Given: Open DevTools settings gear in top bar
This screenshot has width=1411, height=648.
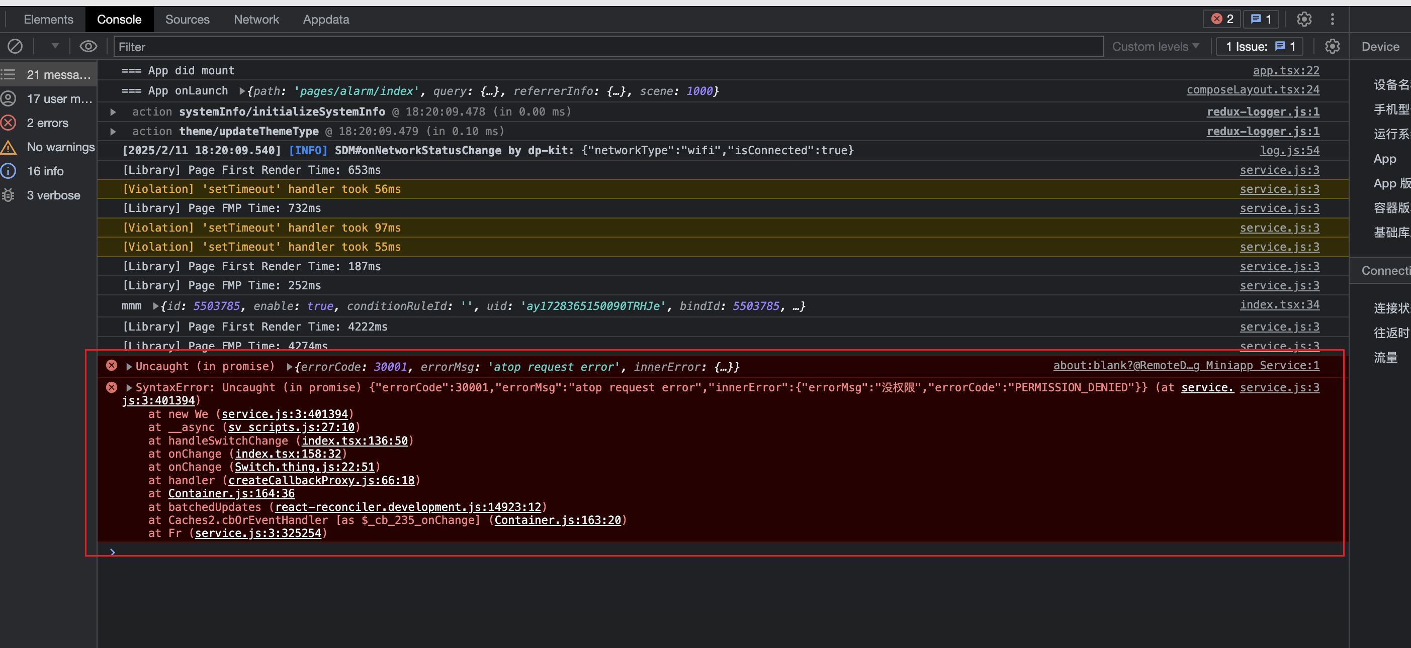Looking at the screenshot, I should (1303, 19).
